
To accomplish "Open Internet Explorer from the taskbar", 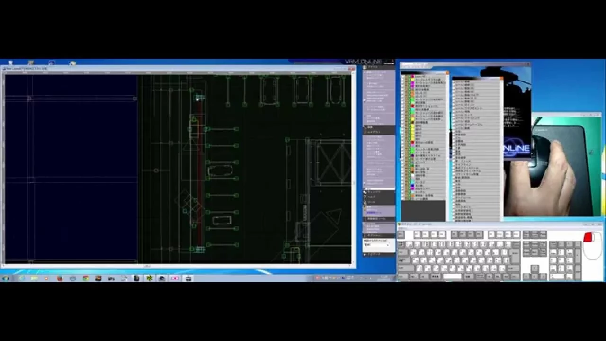I will 21,278.
